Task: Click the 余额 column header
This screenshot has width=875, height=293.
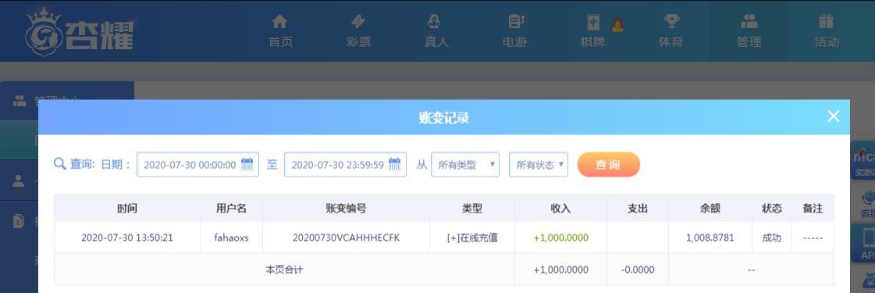Action: coord(710,208)
